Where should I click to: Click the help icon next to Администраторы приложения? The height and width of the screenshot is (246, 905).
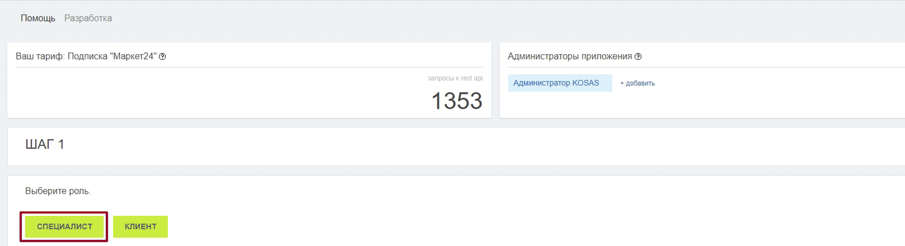[638, 57]
